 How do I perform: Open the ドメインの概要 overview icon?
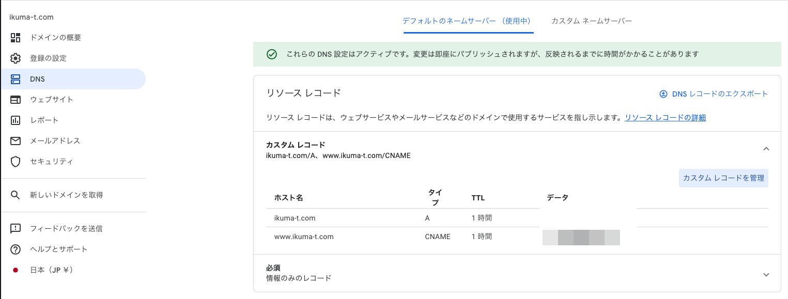15,37
